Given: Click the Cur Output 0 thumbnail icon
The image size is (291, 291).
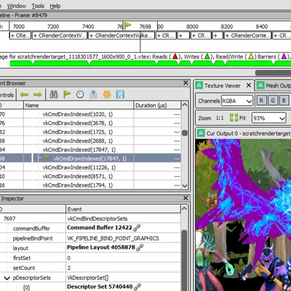Looking at the screenshot, I should tap(201, 133).
